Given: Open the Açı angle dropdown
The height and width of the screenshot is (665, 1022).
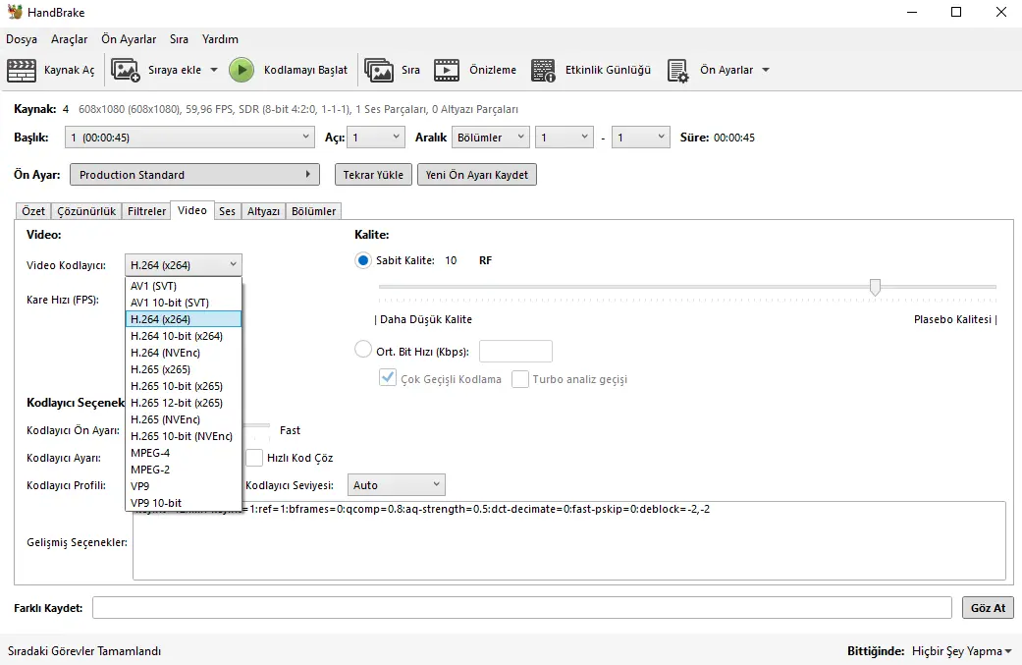Looking at the screenshot, I should pos(376,137).
